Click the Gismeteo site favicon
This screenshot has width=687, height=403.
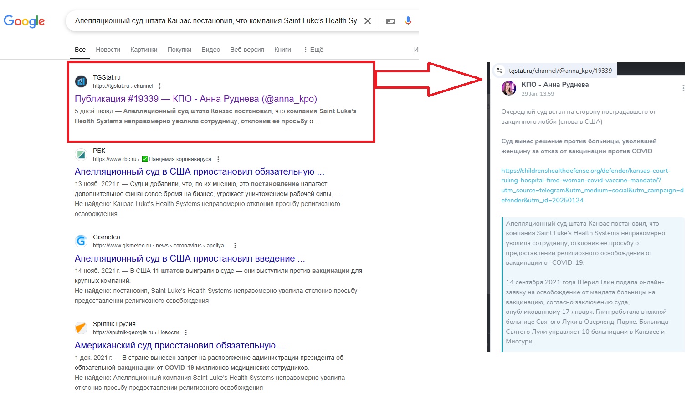81,241
